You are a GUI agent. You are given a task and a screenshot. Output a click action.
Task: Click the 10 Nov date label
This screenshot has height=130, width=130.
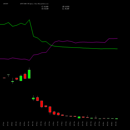[41, 124]
